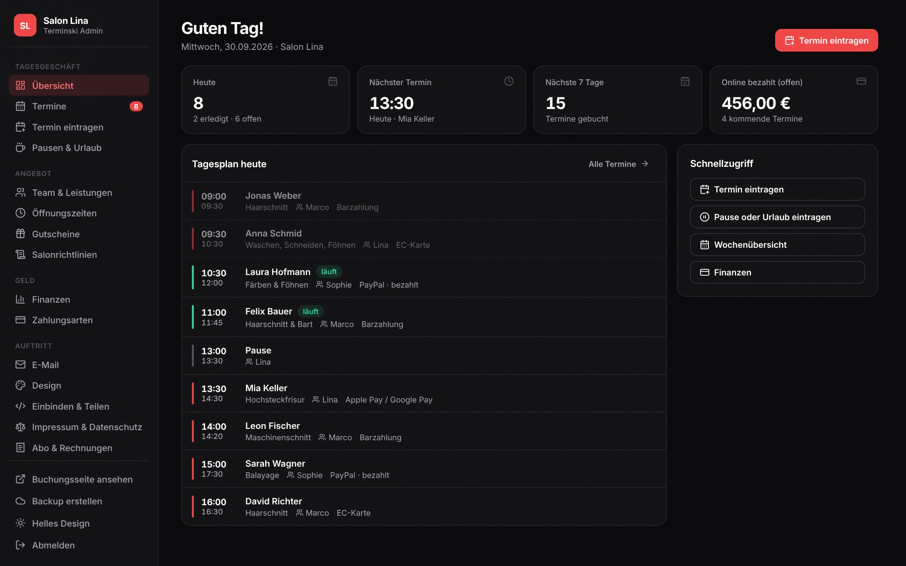Click the external link icon for Buchungsseite ansehen
The width and height of the screenshot is (906, 566).
click(21, 479)
